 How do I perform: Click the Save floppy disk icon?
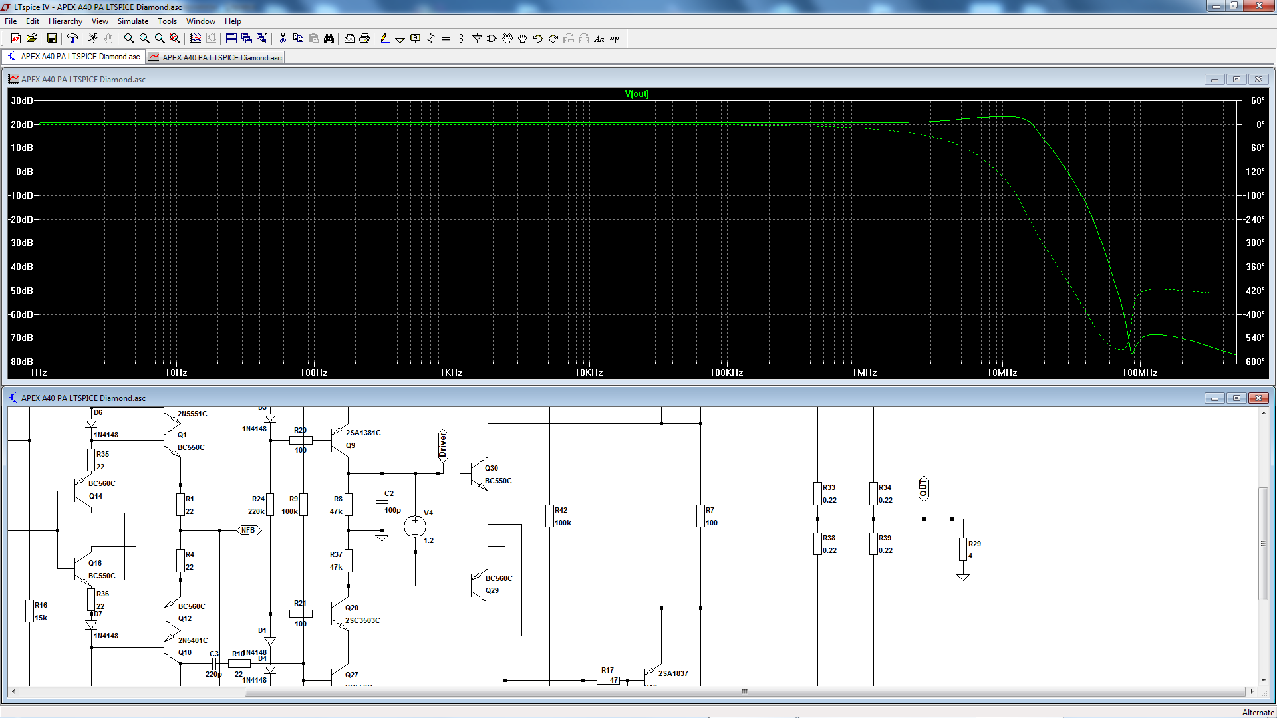(51, 39)
